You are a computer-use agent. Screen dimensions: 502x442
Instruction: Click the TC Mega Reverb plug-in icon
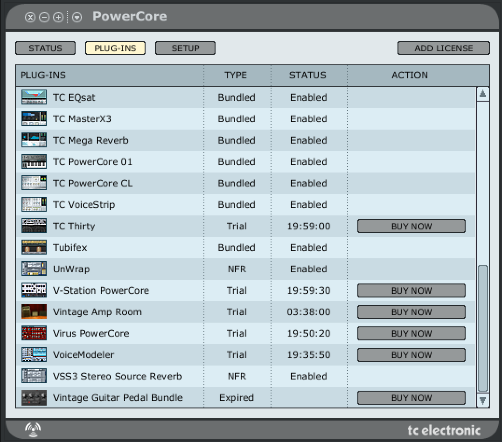click(34, 140)
